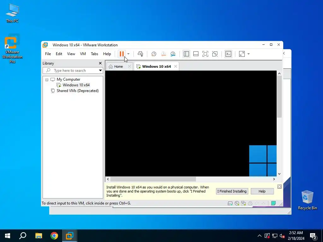Revert the VM to its previous snapshot
The image size is (323, 242).
pyautogui.click(x=163, y=54)
